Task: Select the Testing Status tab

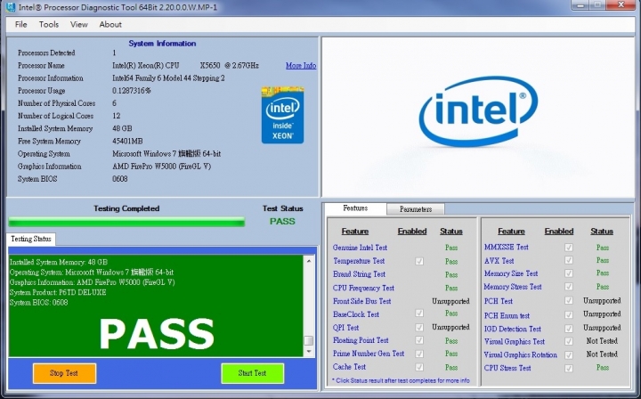Action: (31, 240)
